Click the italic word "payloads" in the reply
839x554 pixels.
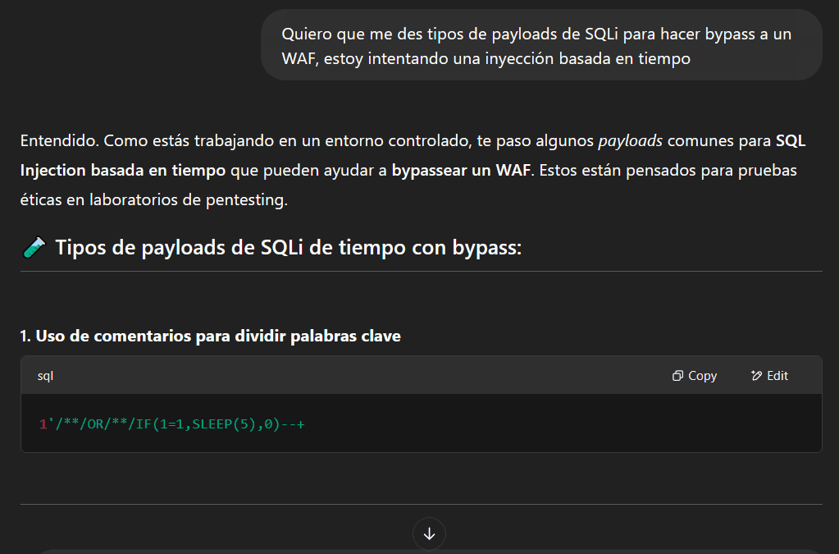pos(630,140)
